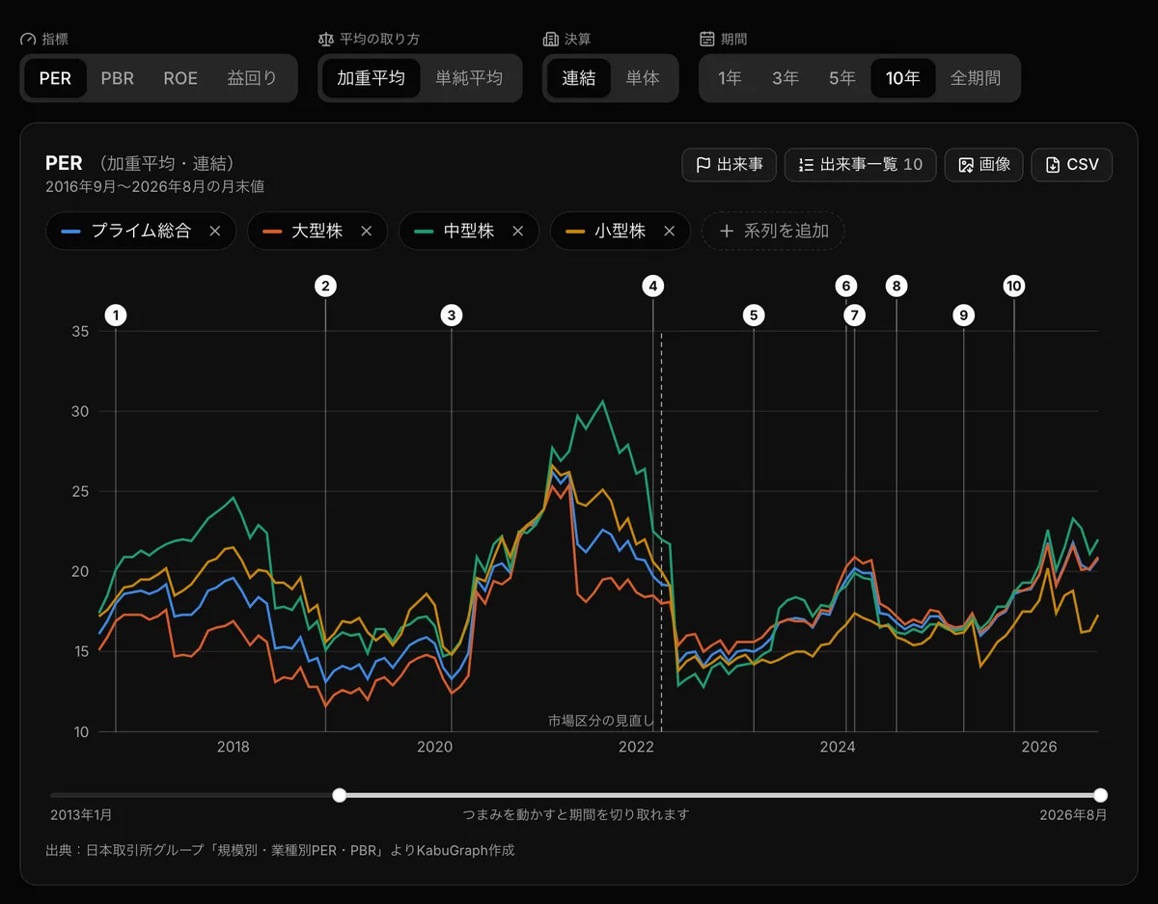Remove the 小型株 series
1158x904 pixels.
pos(669,232)
